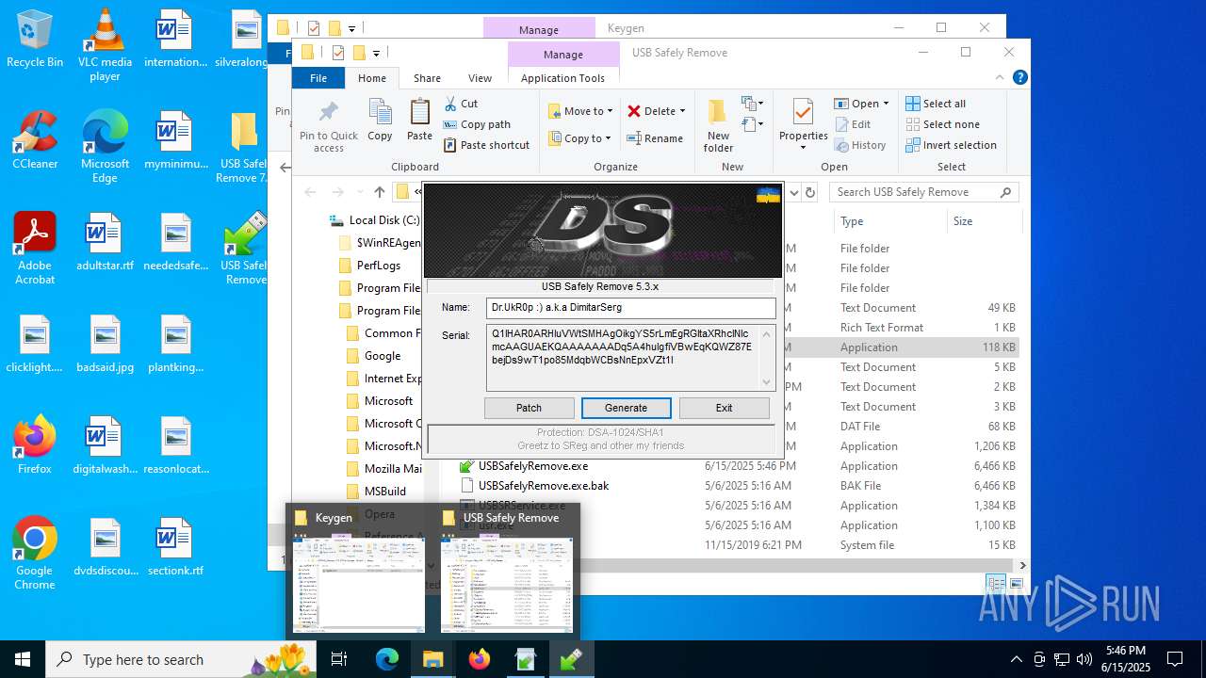The image size is (1206, 678).
Task: Click the explorer Help question mark icon
Action: pyautogui.click(x=1019, y=78)
